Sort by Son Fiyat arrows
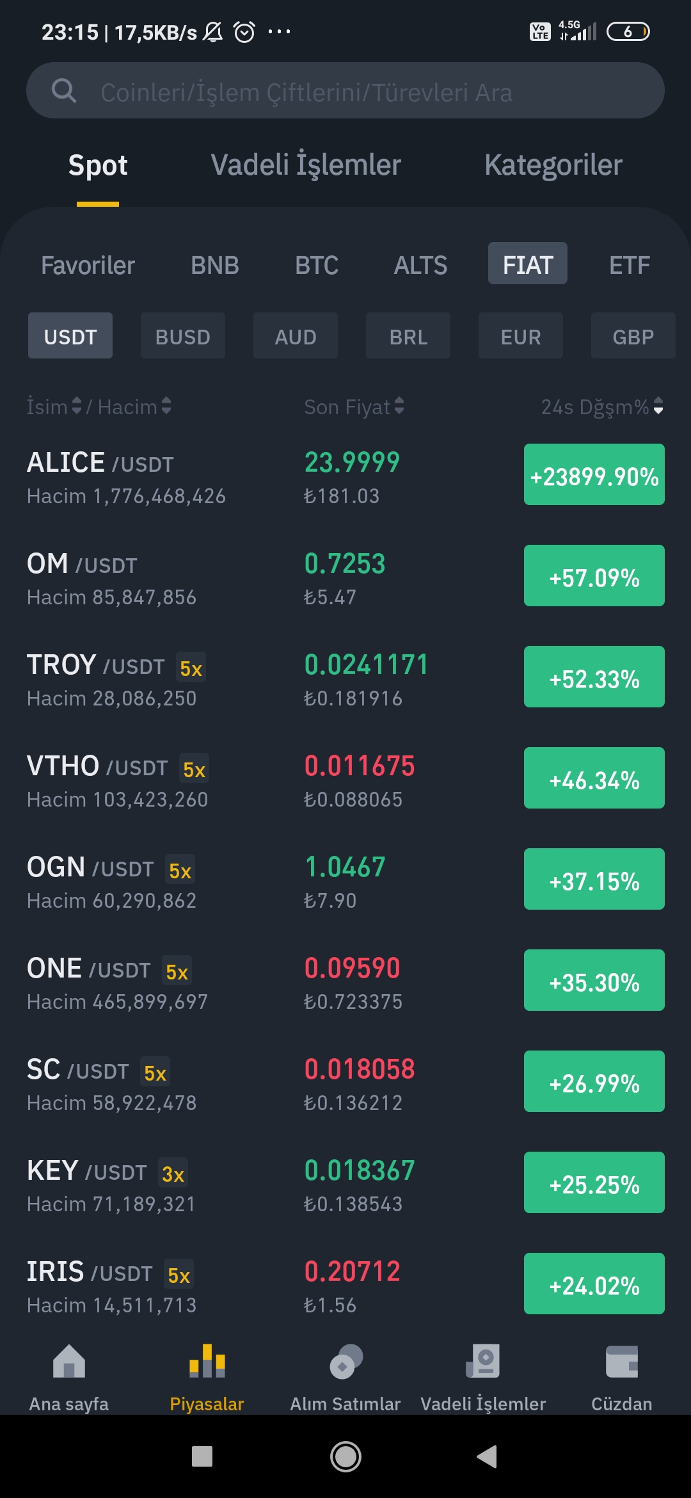 (399, 406)
